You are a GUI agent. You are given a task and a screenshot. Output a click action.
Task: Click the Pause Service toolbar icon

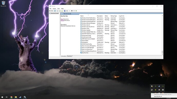click(74, 11)
